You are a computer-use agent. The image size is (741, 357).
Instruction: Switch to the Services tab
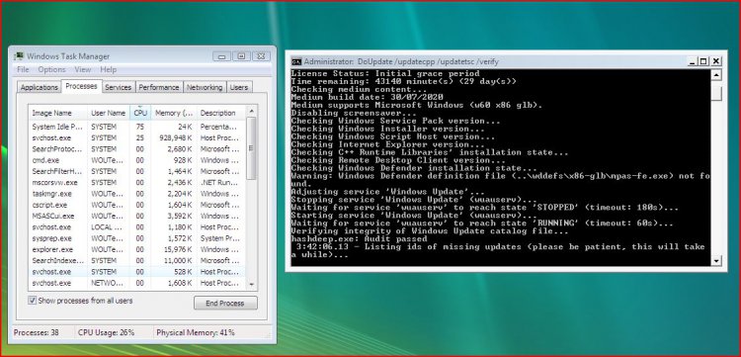click(x=119, y=87)
